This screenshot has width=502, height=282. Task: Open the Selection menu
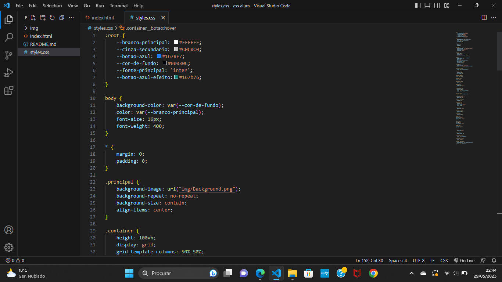(x=52, y=6)
